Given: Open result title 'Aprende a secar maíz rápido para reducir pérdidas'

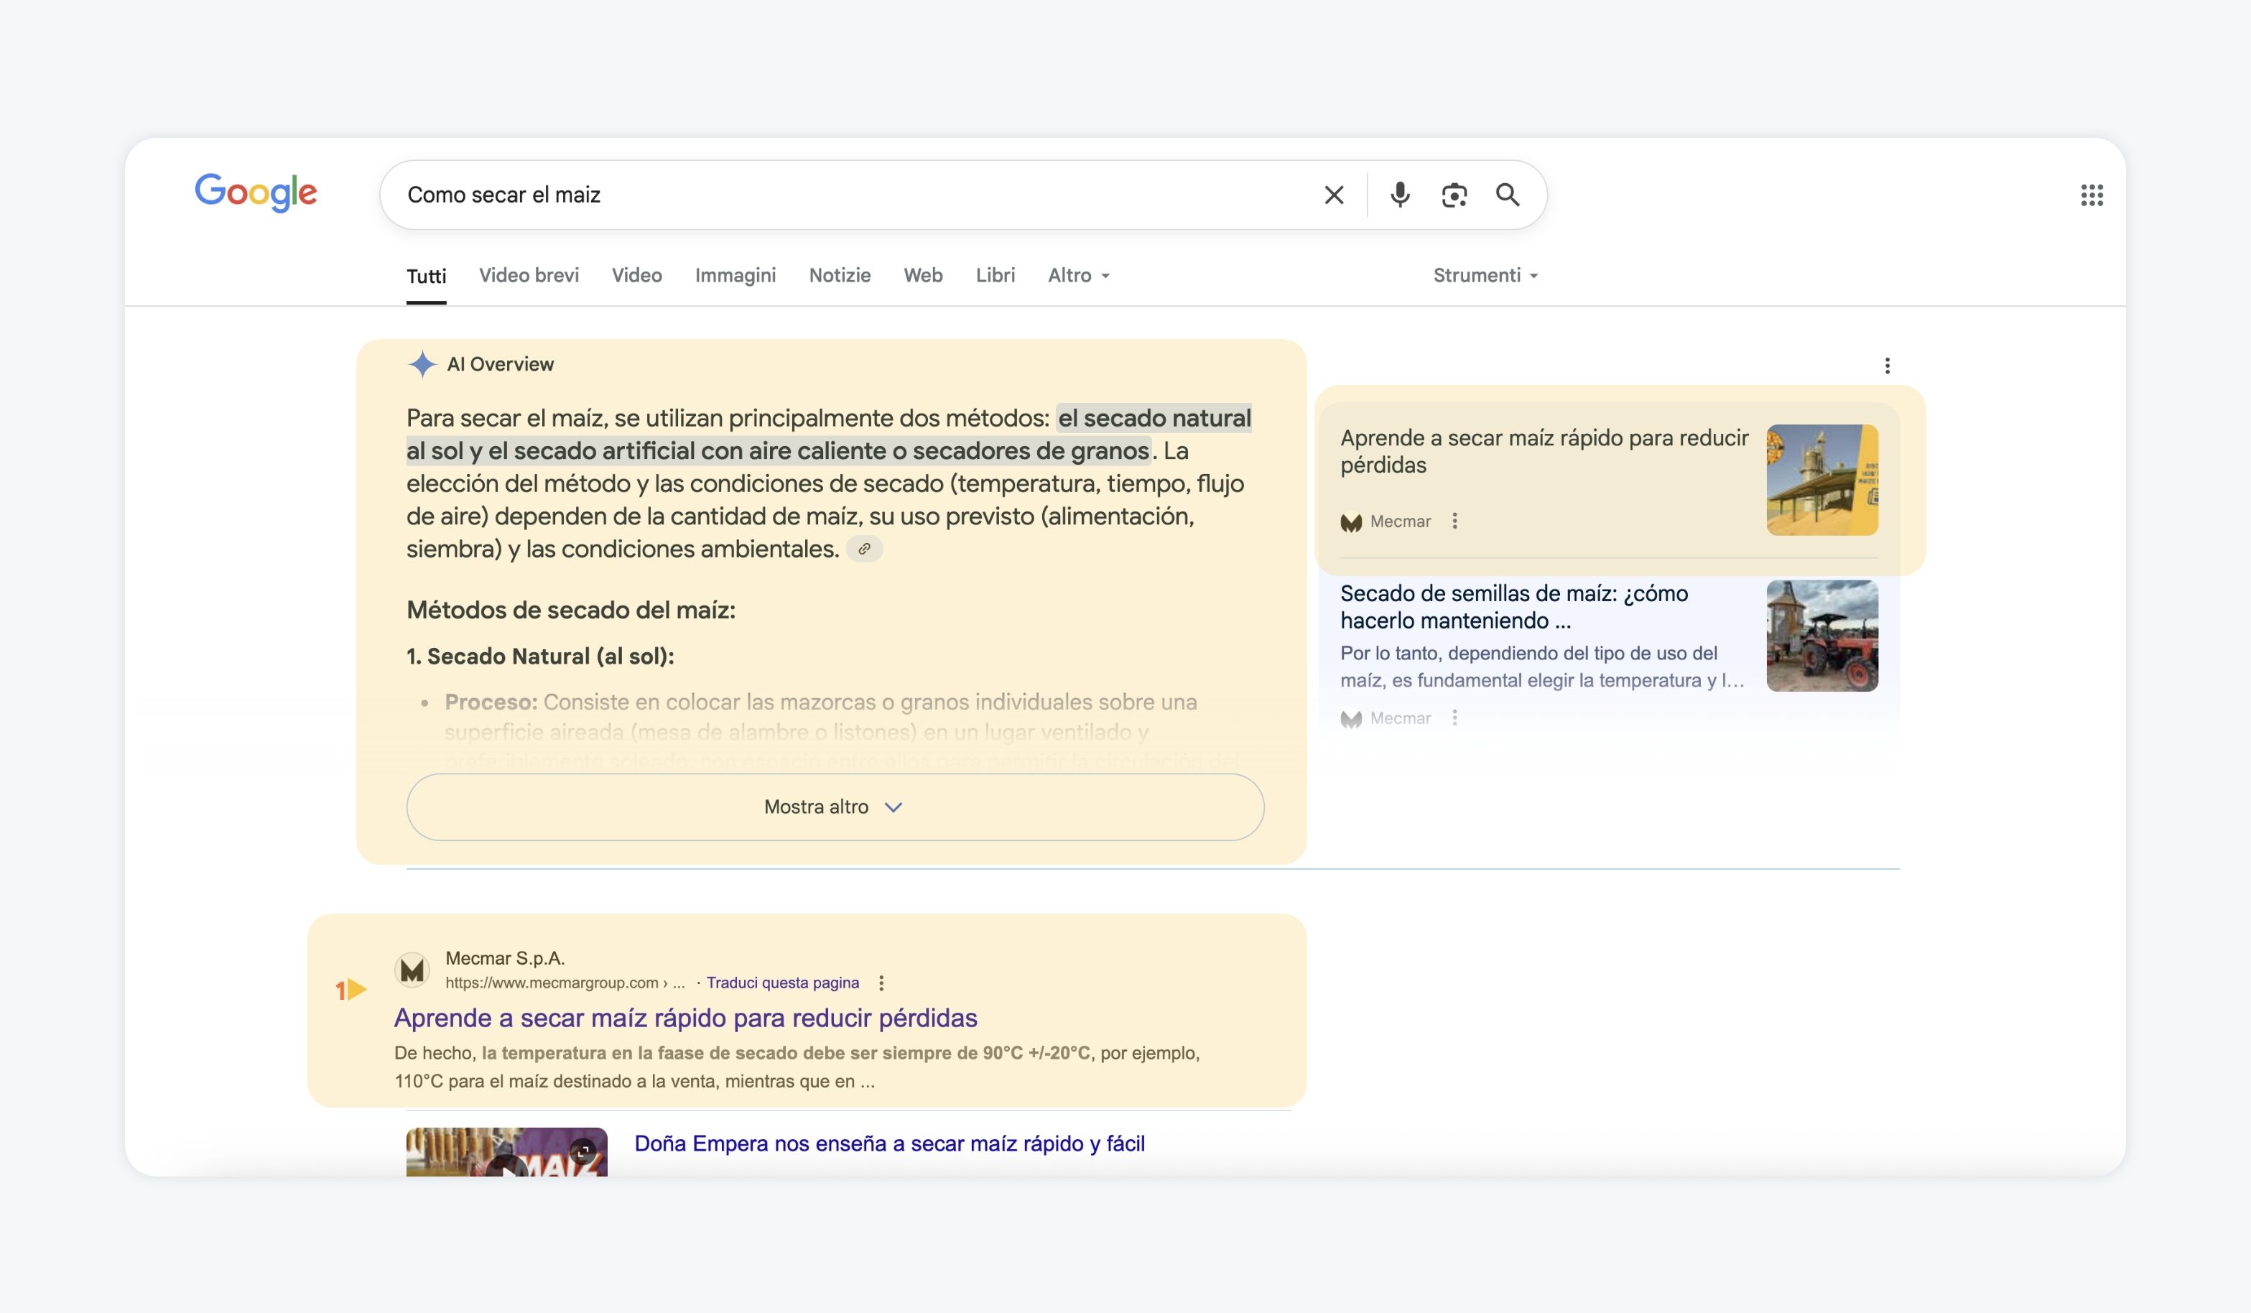Looking at the screenshot, I should point(685,1017).
